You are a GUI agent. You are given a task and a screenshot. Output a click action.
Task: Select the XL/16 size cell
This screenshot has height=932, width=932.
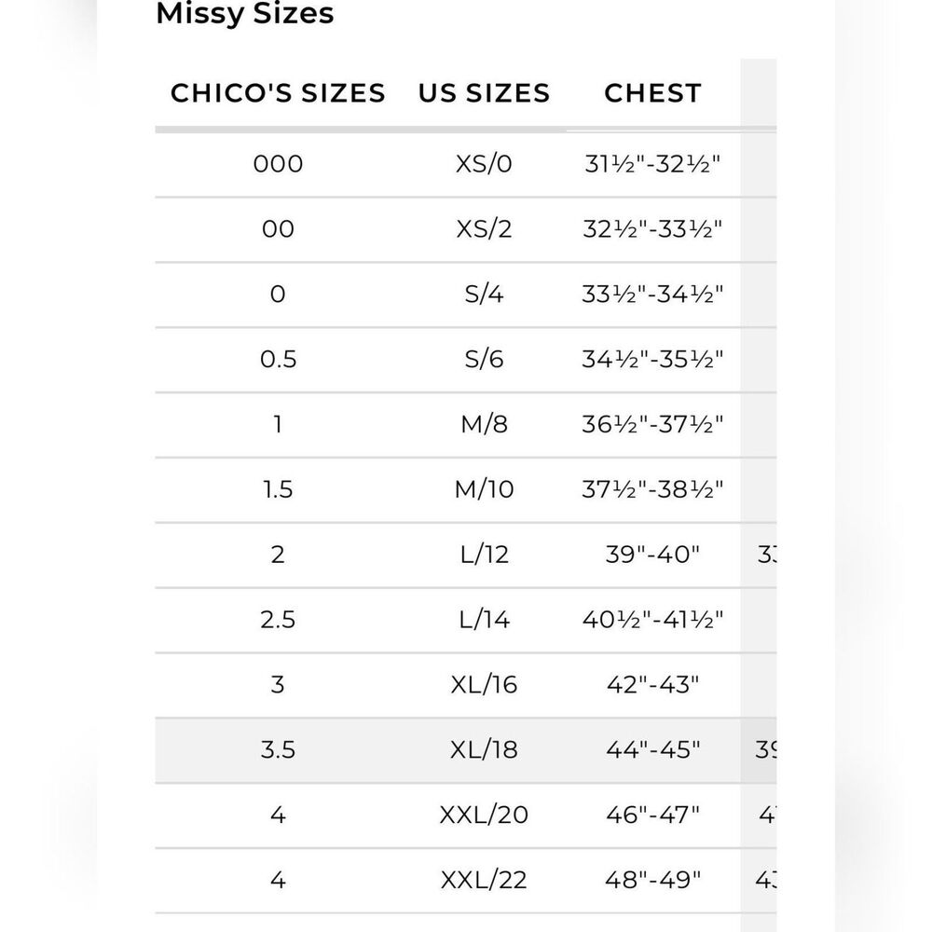coord(484,685)
